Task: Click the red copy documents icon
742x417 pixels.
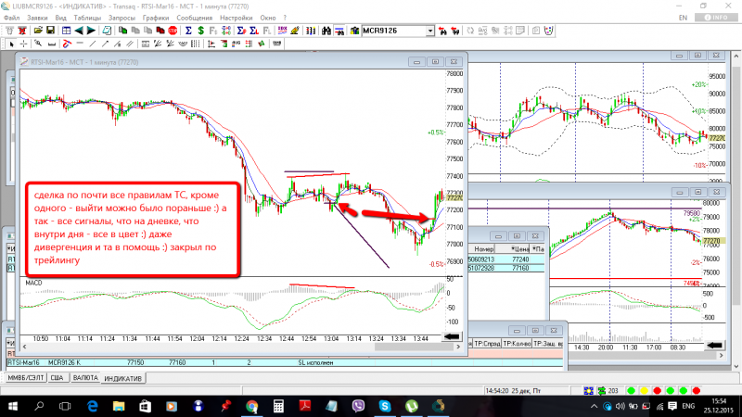Action: coord(160,31)
